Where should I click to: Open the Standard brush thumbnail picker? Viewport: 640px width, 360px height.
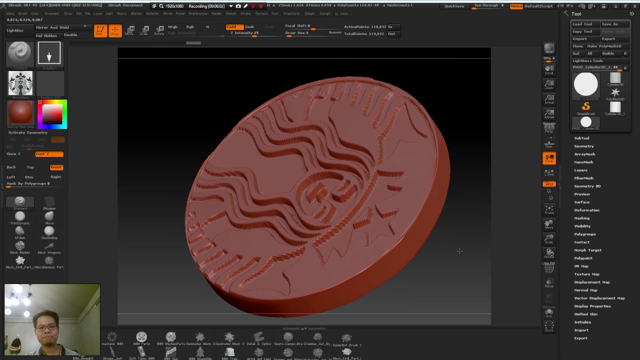click(20, 55)
